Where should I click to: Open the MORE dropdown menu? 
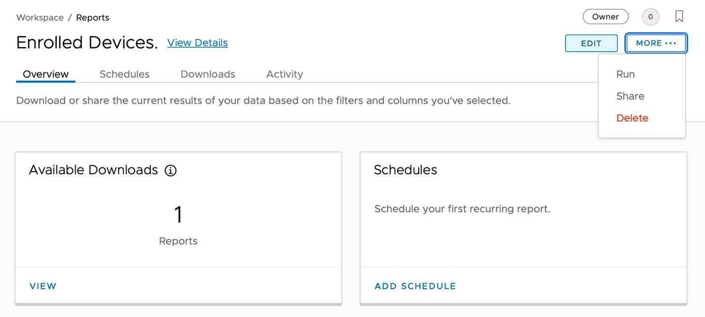click(x=656, y=43)
